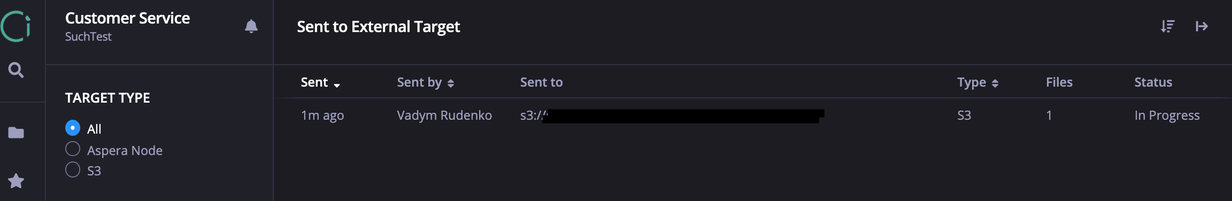Click the In Progress status cell
Viewport: 1232px width, 201px height.
pos(1167,115)
